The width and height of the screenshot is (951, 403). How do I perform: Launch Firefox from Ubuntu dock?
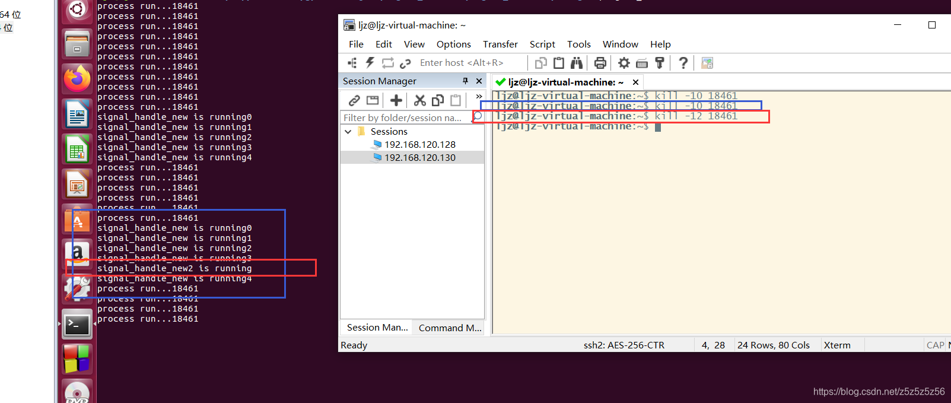click(77, 78)
